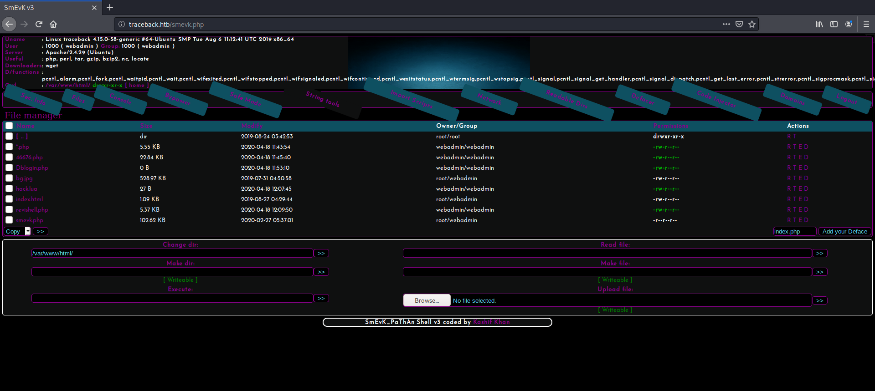Open the hamburger application menu
Viewport: 875px width, 391px height.
click(866, 24)
